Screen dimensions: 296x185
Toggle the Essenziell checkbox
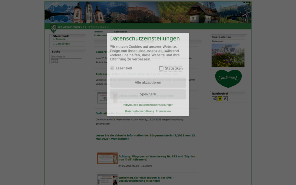(x=112, y=68)
